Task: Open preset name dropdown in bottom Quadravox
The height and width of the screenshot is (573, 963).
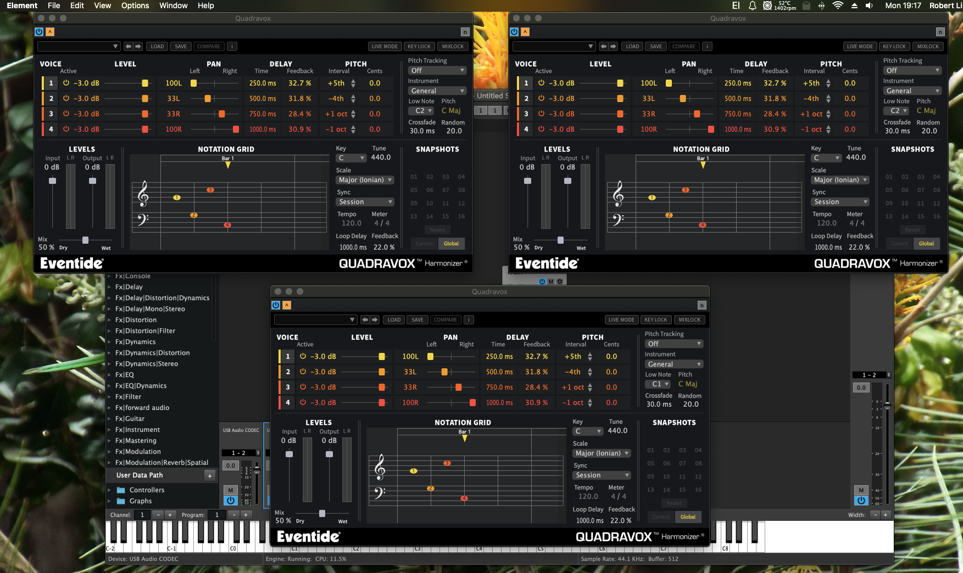Action: pos(315,320)
